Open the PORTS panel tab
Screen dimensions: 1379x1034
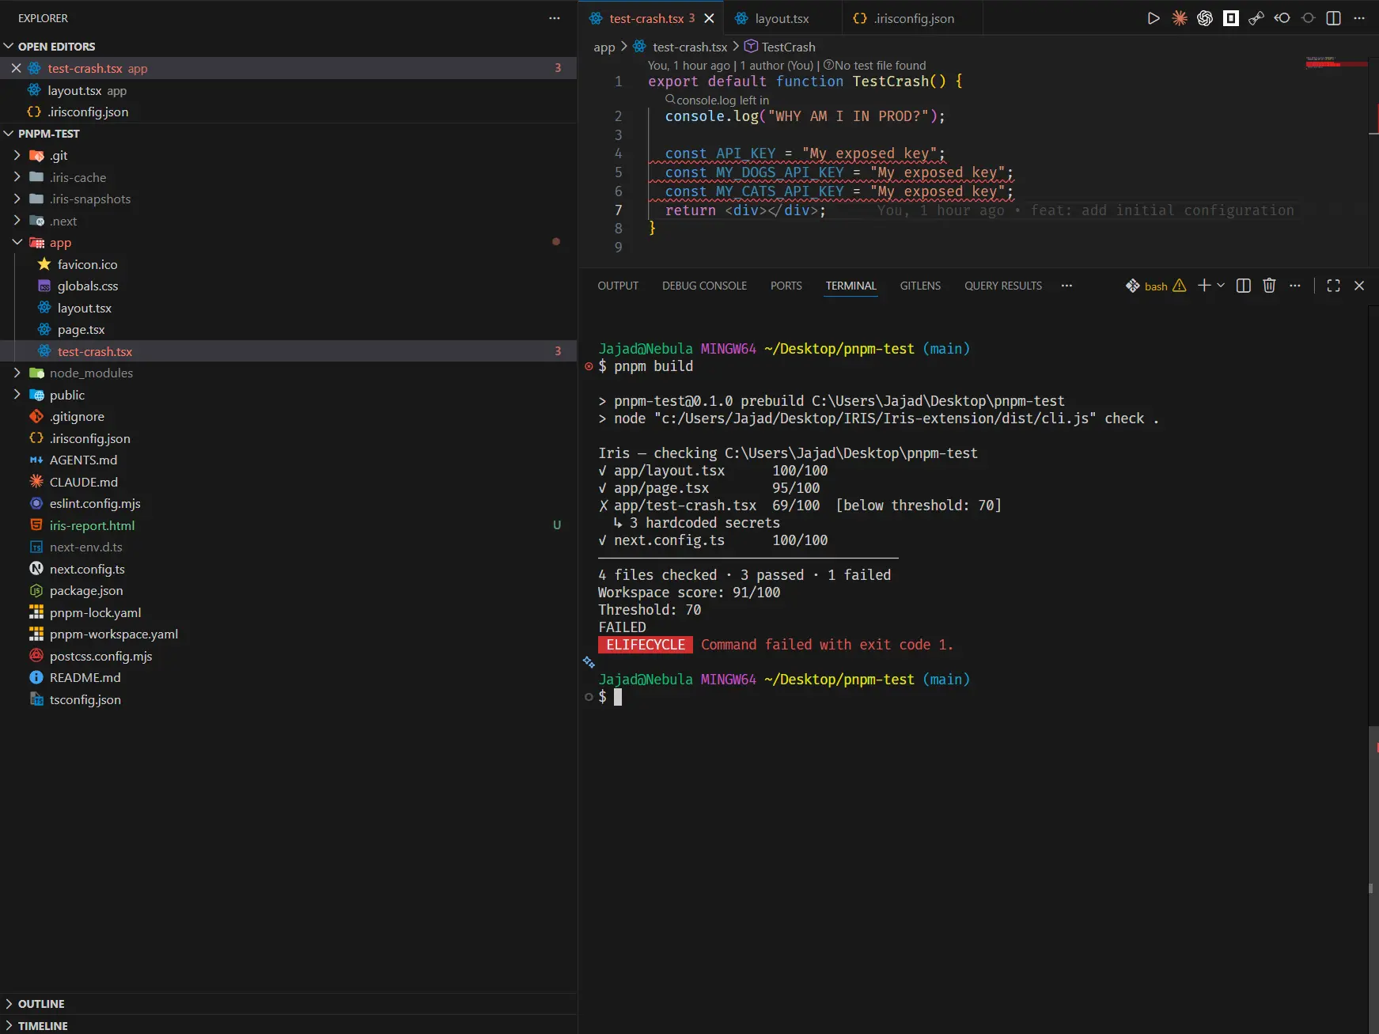786,286
